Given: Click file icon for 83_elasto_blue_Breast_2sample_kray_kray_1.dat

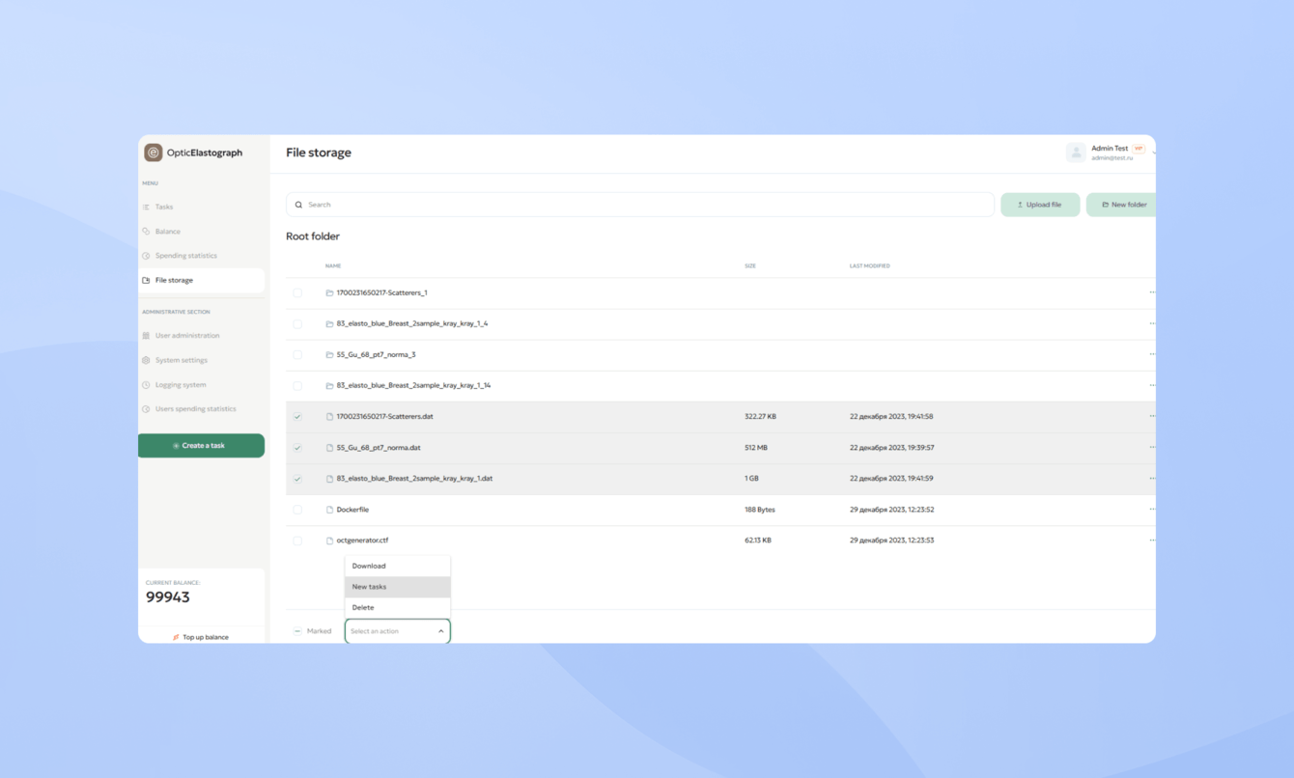Looking at the screenshot, I should click(x=329, y=479).
